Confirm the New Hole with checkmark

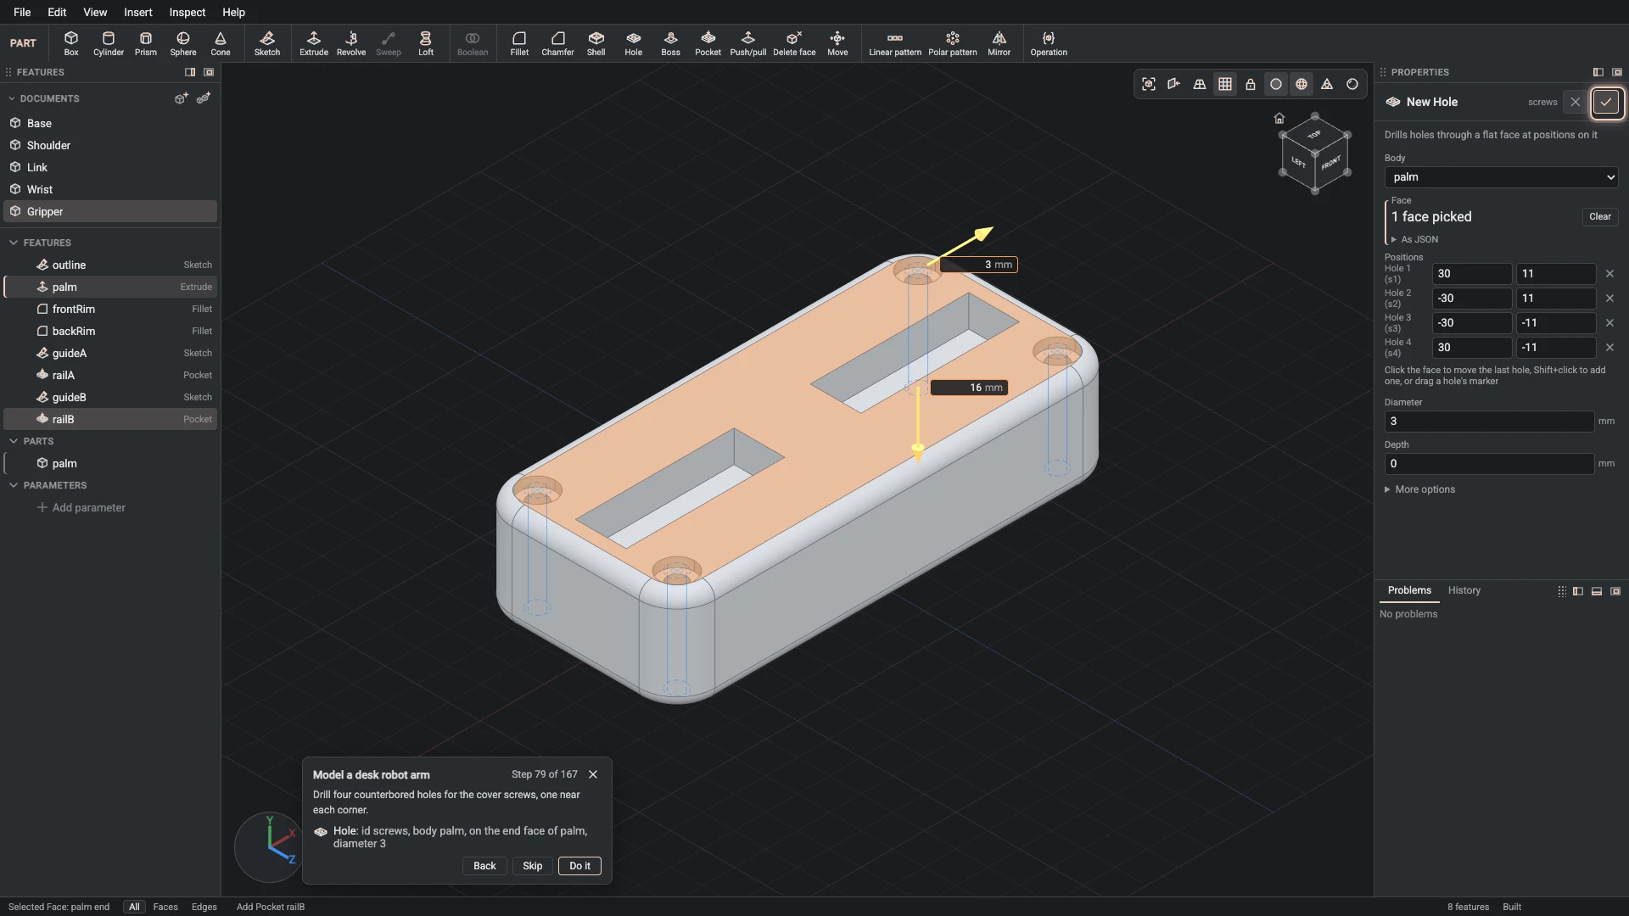point(1606,102)
